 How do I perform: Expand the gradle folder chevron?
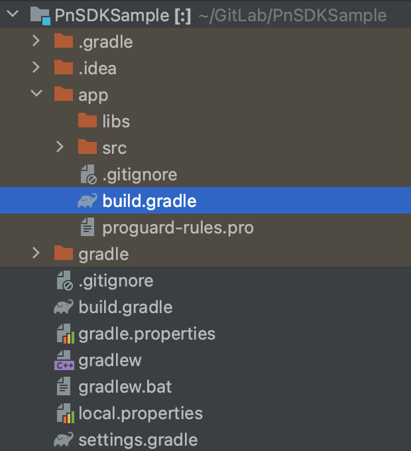pos(36,253)
